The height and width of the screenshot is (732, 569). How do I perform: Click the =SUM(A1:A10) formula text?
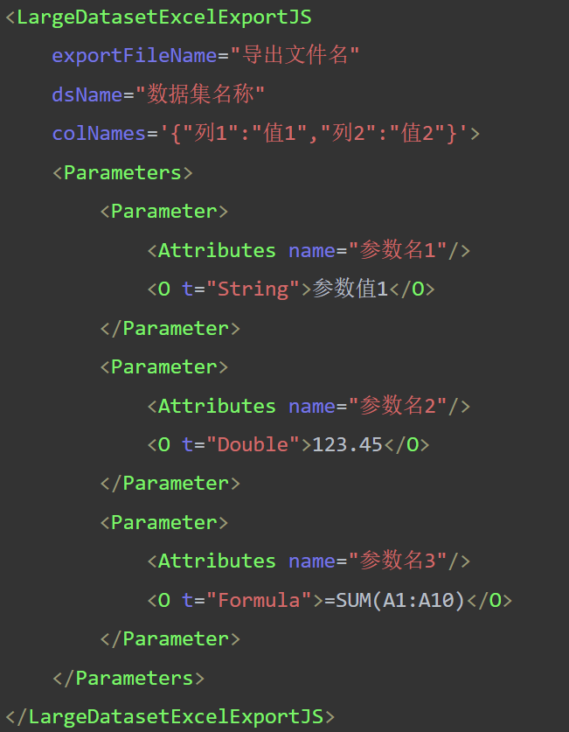tap(394, 600)
